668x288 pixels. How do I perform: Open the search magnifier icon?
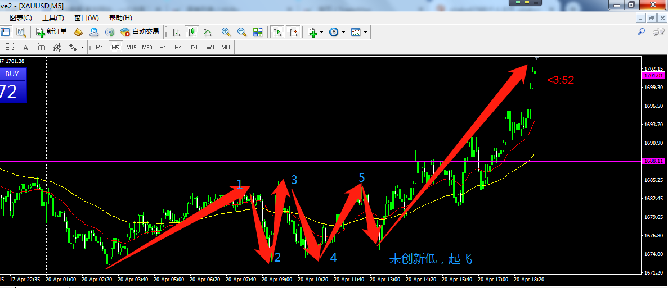pos(641,32)
